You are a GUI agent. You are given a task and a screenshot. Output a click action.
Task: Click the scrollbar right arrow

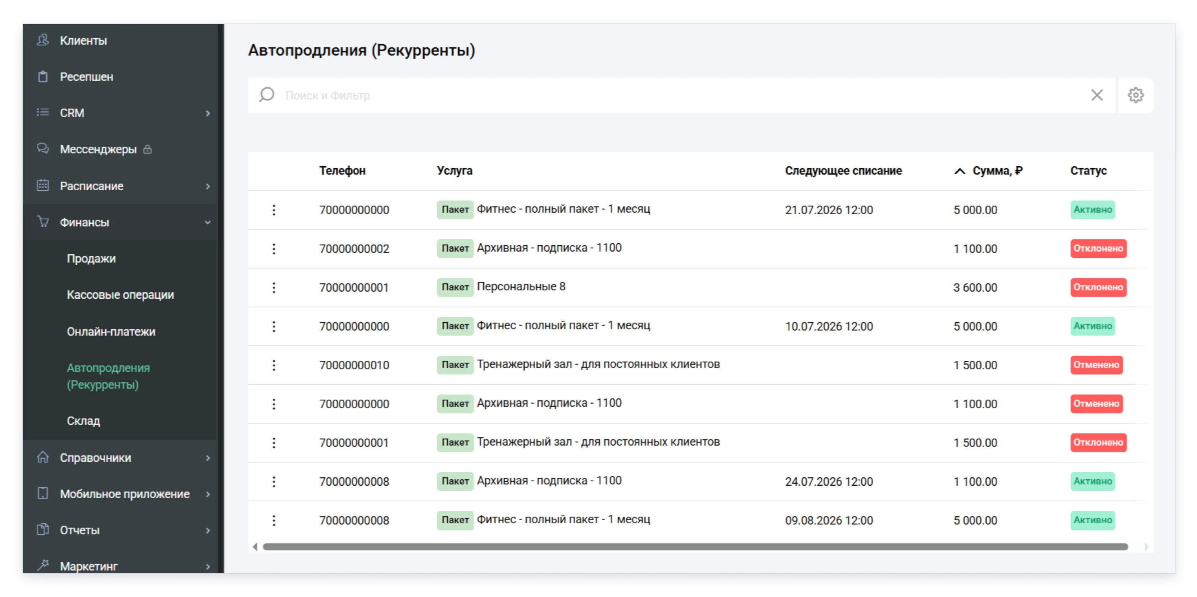(x=1146, y=547)
